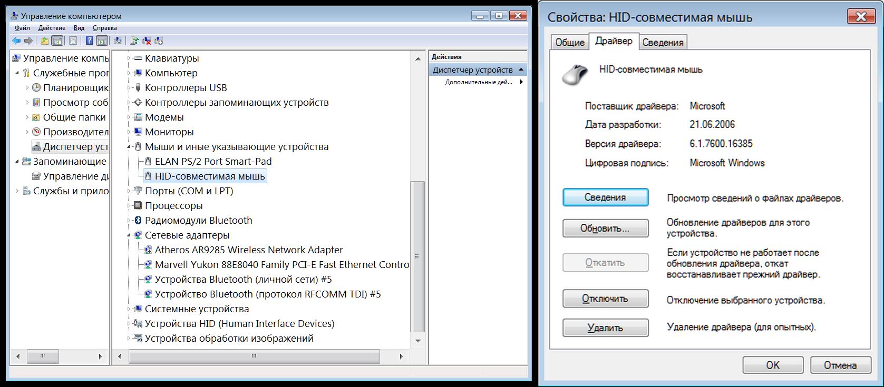
Task: Click the uninstall device icon with red X
Action: point(147,41)
